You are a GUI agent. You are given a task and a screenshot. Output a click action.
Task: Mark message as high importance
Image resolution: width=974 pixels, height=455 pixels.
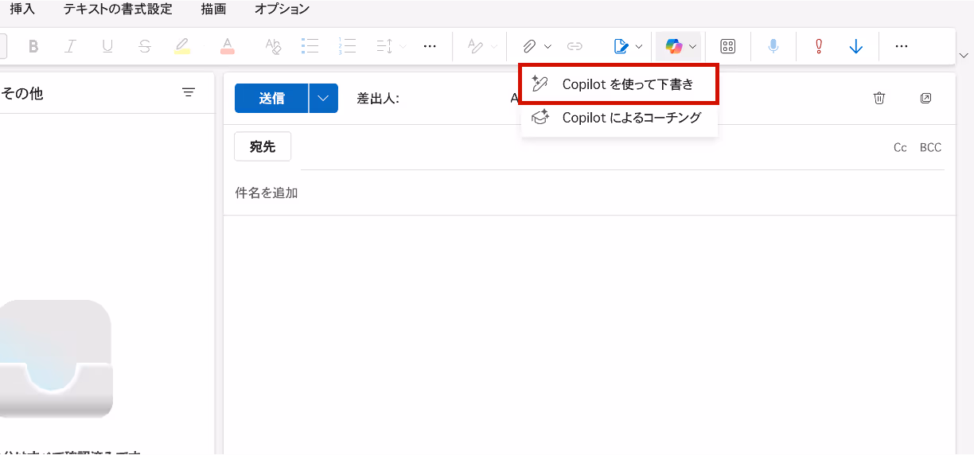click(819, 47)
